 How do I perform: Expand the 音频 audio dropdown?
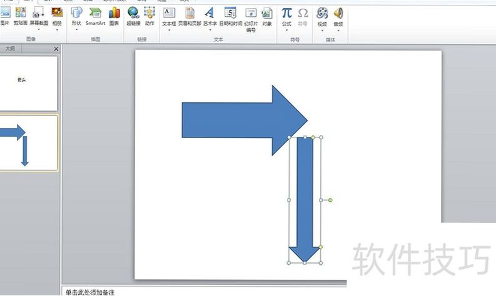[x=338, y=31]
